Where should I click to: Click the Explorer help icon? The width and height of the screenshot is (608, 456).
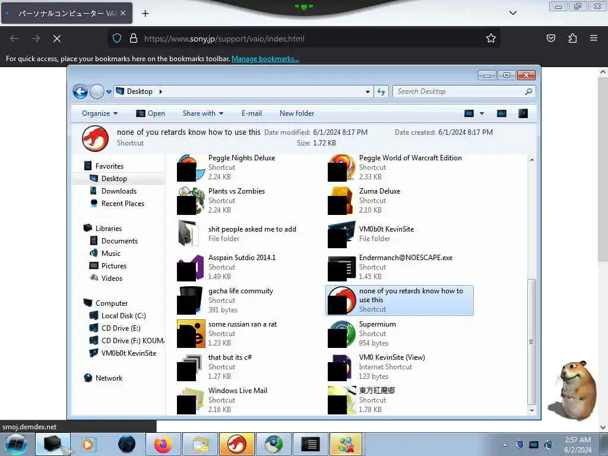click(x=523, y=113)
